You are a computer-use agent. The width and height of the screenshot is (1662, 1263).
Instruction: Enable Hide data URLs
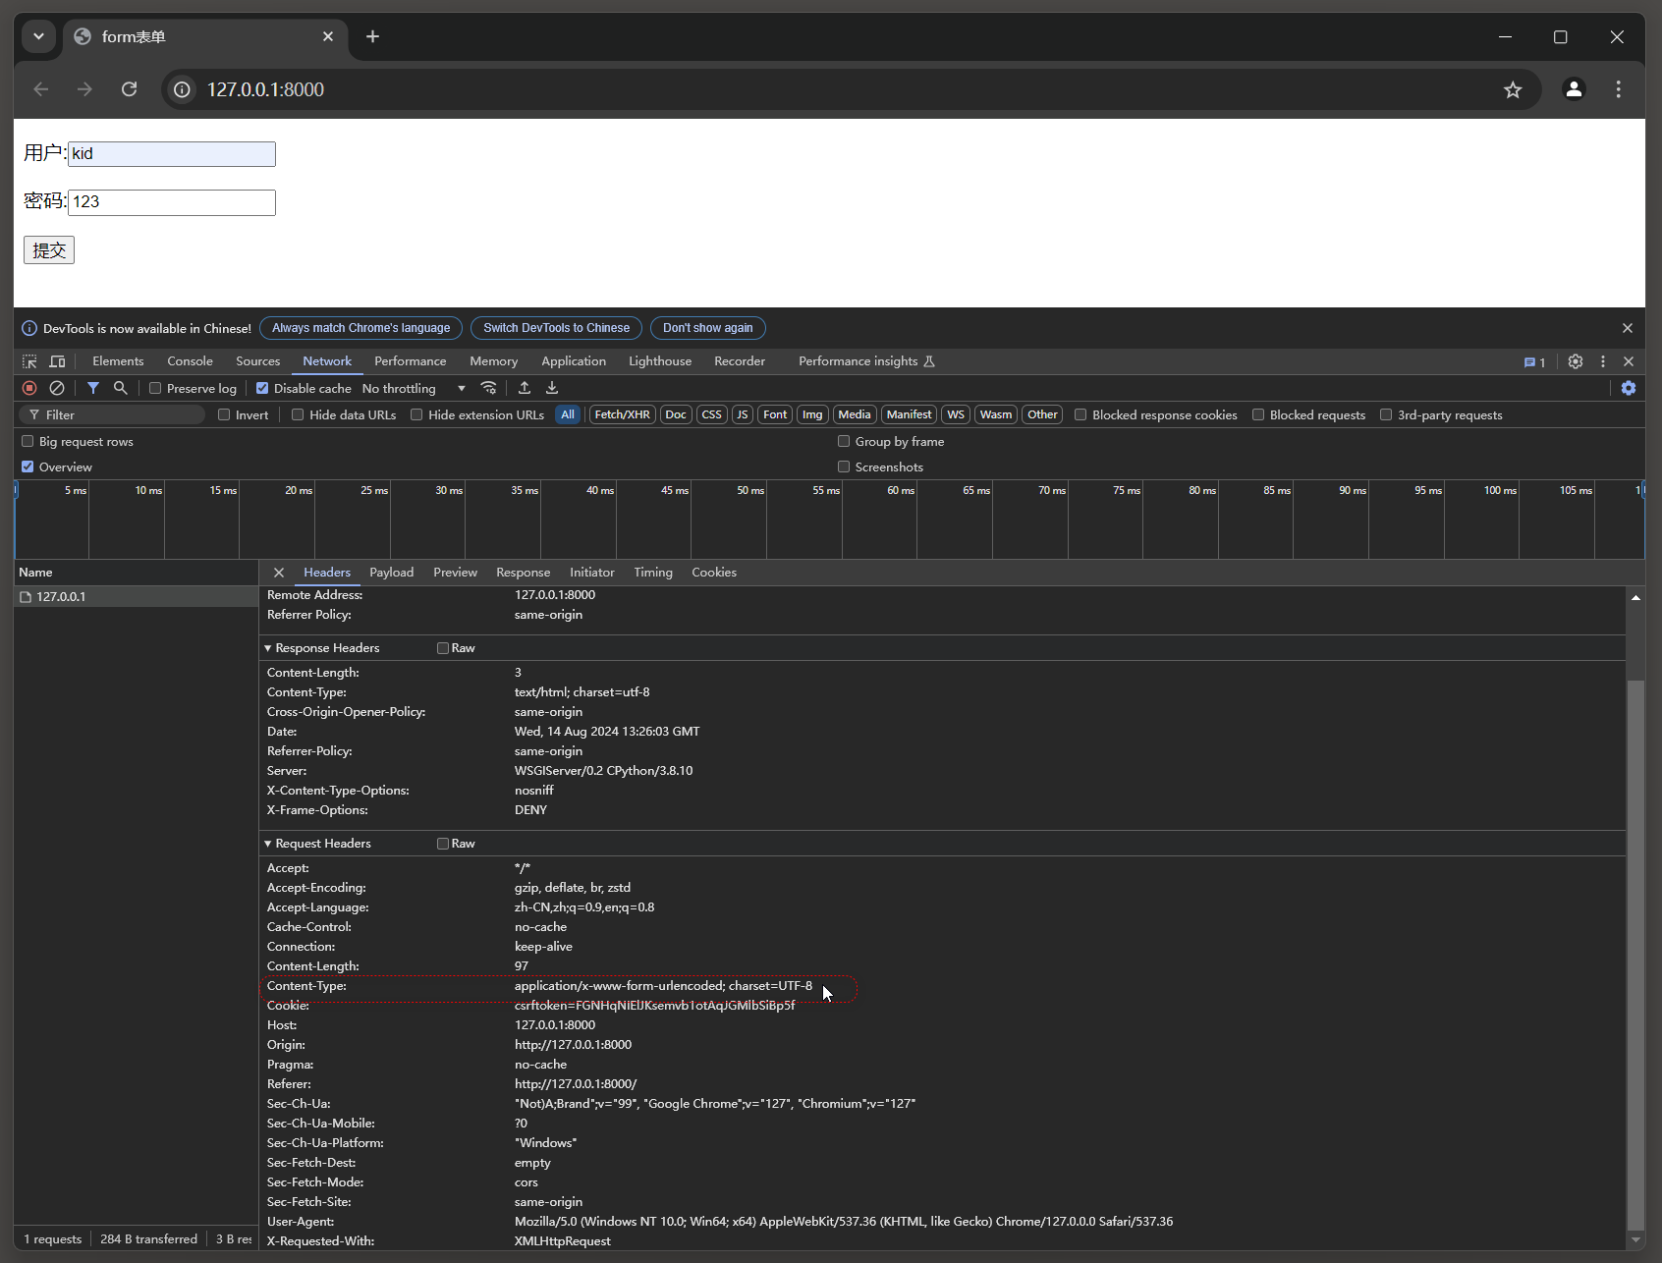coord(298,414)
